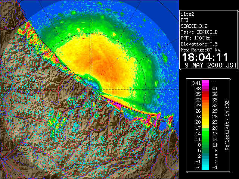Click the "-4" legend label
Screen dimensions: 239x179
click(x=198, y=167)
